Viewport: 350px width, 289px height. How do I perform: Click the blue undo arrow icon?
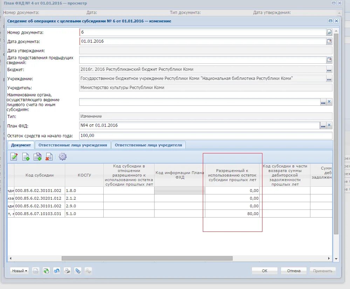57,271
